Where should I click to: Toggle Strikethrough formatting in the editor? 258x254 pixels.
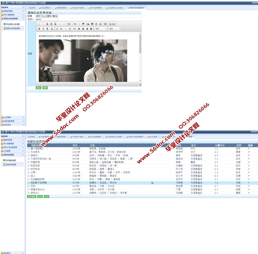click(x=47, y=29)
